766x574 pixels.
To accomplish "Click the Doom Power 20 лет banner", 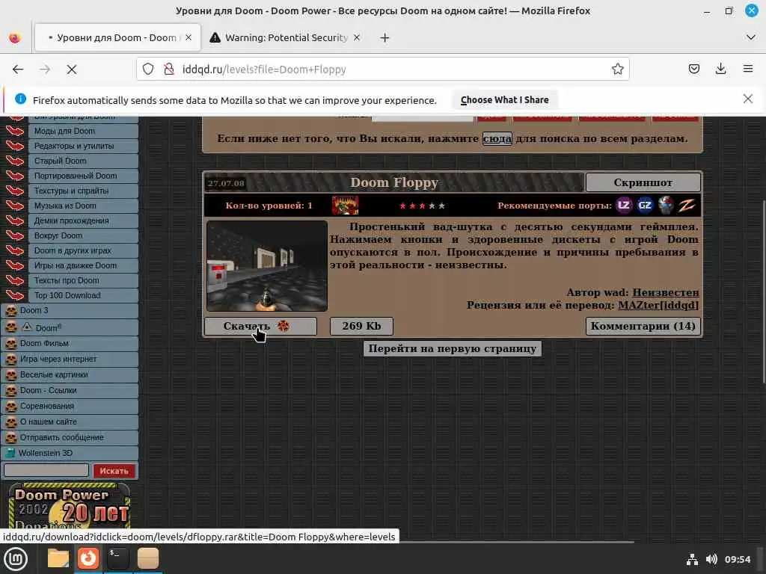I will [70, 506].
